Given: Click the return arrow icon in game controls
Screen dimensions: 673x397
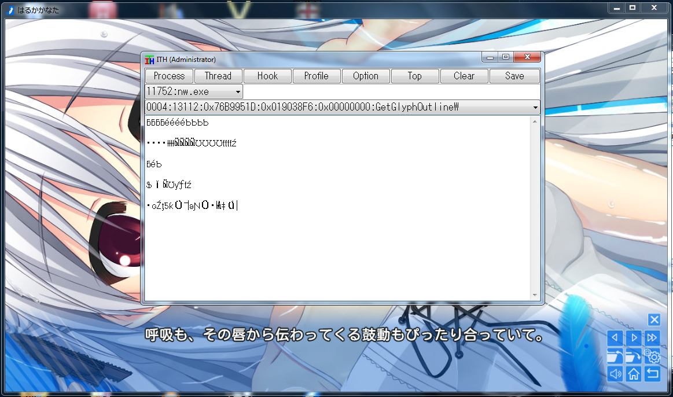Looking at the screenshot, I should pos(652,374).
